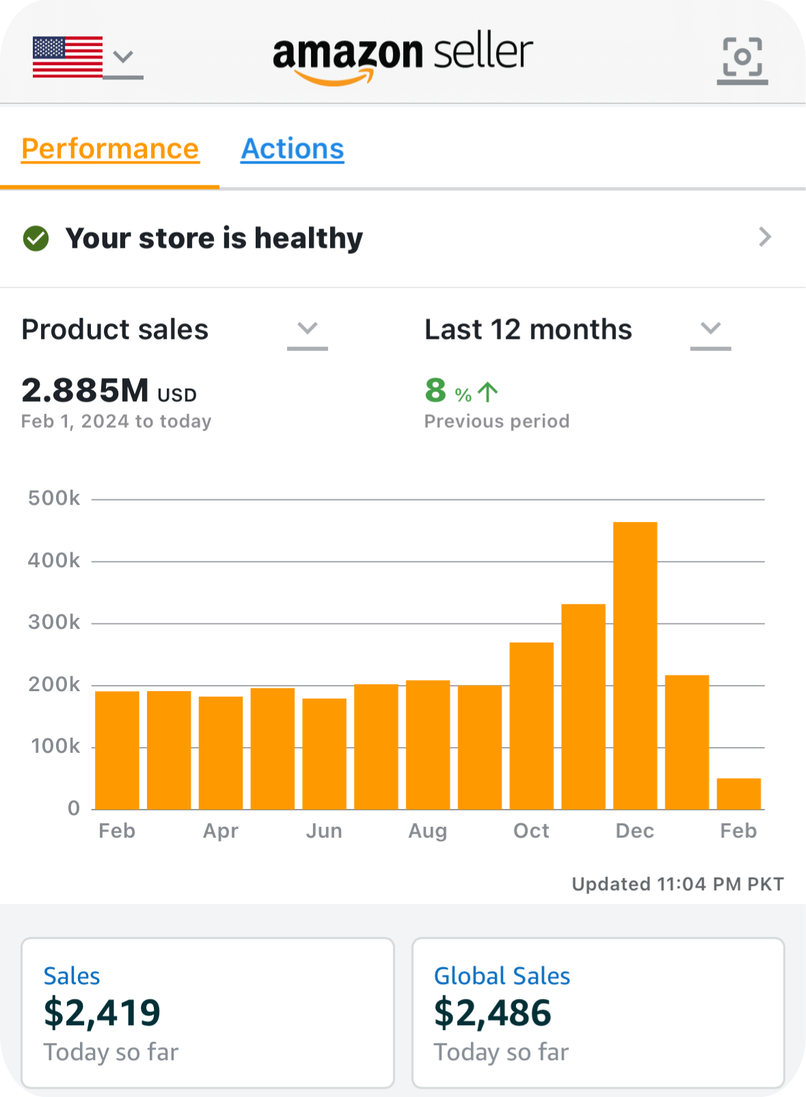This screenshot has width=806, height=1097.
Task: Tap the Amazon Seller logo
Action: tap(403, 58)
